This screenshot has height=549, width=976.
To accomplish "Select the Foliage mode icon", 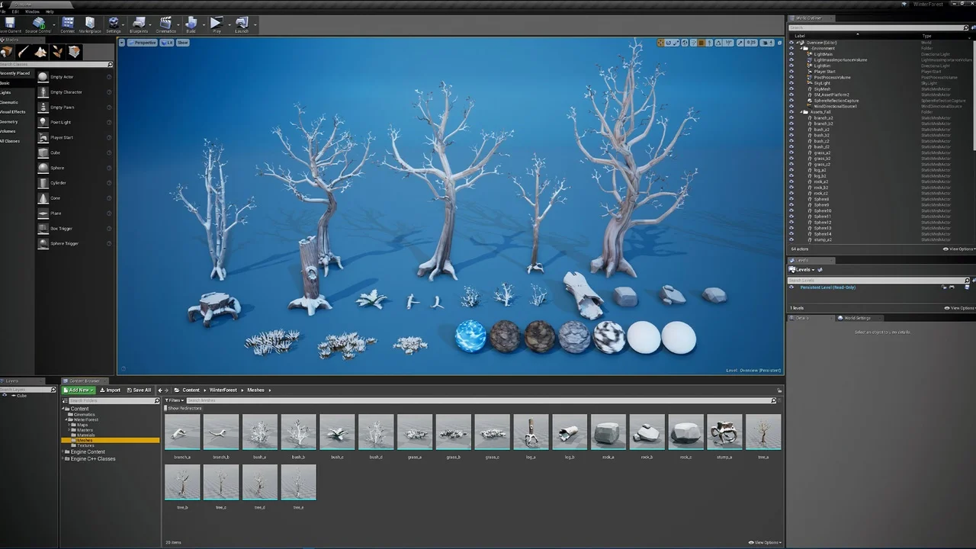I will 57,52.
